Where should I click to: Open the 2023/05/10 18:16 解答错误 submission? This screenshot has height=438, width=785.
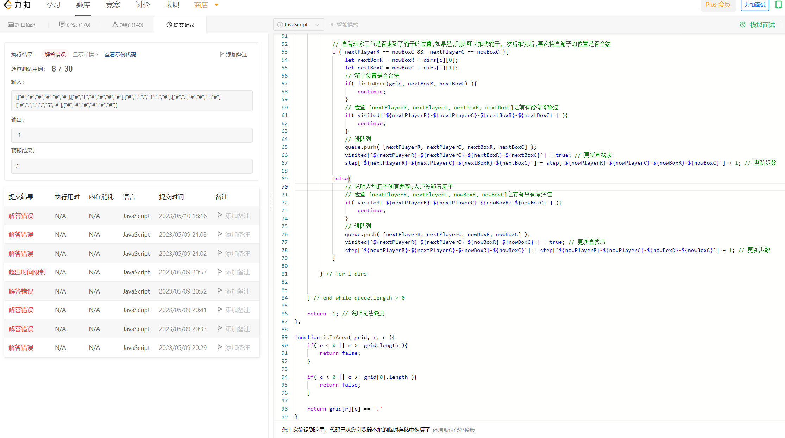tap(21, 216)
